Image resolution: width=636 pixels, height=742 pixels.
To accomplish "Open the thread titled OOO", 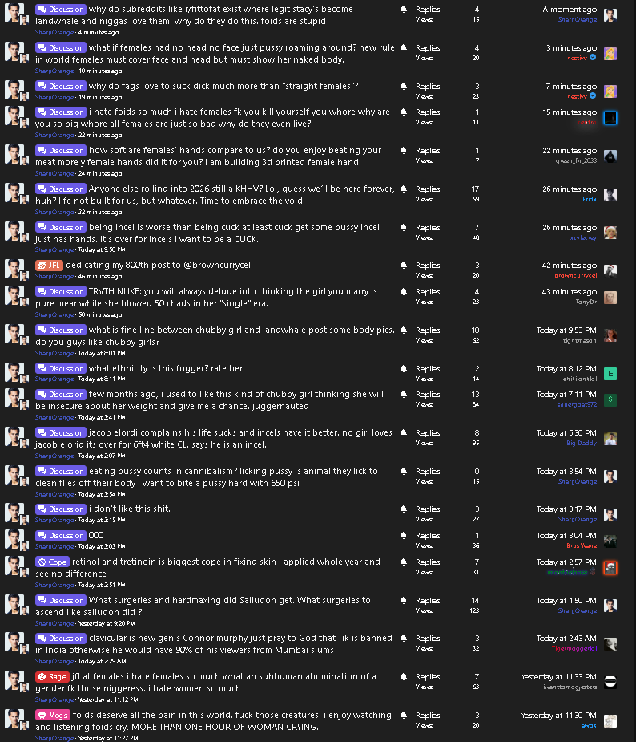I will click(x=96, y=535).
